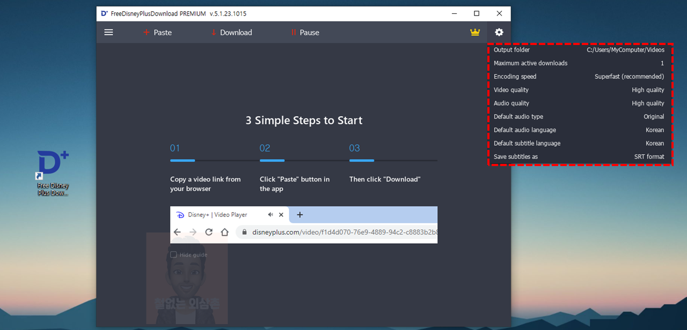Click the tab close X in guide image
687x330 pixels.
click(281, 215)
